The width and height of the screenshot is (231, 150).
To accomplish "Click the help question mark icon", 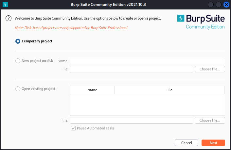I will pos(9,18).
